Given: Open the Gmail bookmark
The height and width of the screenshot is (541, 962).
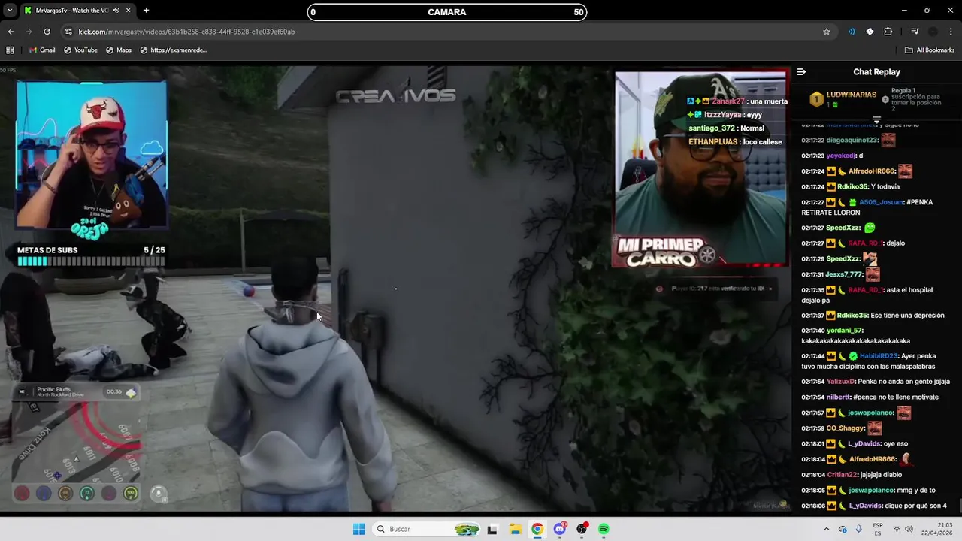Looking at the screenshot, I should (42, 50).
